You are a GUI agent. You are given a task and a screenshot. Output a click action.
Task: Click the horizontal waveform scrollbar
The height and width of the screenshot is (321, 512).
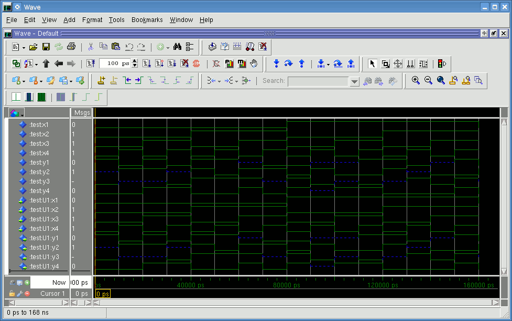click(x=296, y=303)
